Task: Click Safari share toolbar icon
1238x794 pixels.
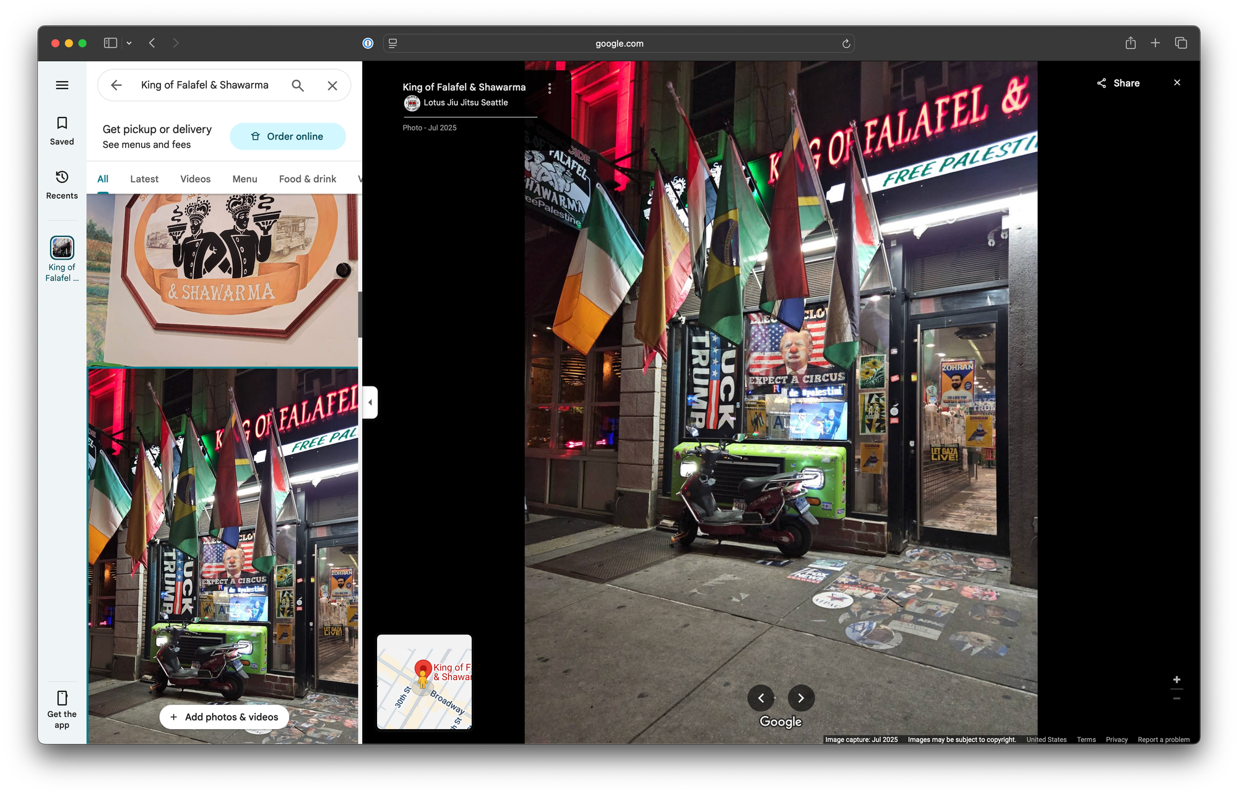Action: tap(1131, 43)
